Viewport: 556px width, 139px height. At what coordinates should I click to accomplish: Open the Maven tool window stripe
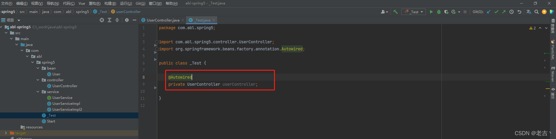click(x=553, y=74)
